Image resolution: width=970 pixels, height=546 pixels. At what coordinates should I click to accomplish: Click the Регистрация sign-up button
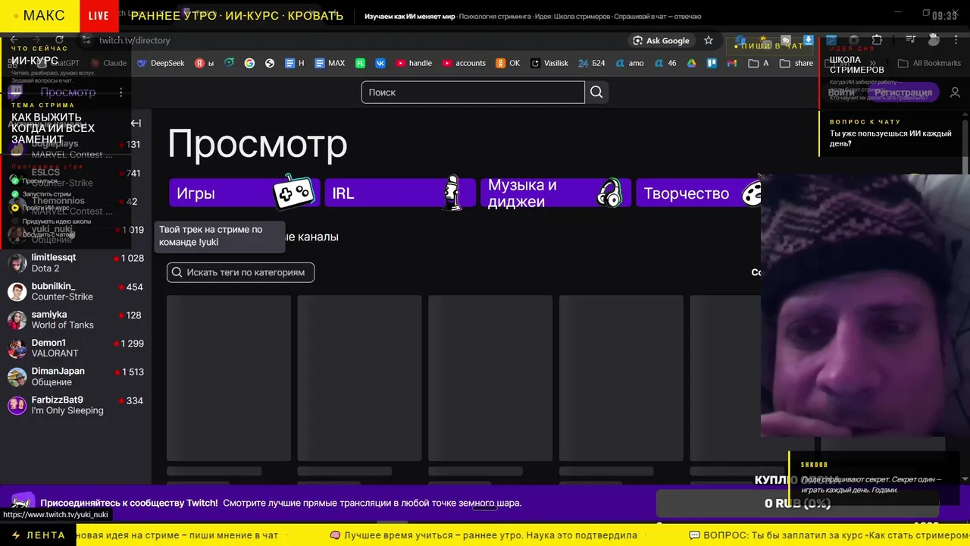point(903,93)
